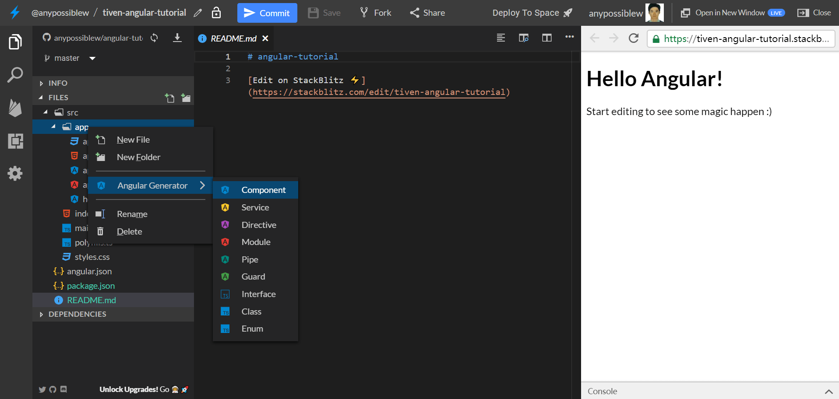This screenshot has width=839, height=399.
Task: Select README.md in the file tree
Action: coord(113,300)
